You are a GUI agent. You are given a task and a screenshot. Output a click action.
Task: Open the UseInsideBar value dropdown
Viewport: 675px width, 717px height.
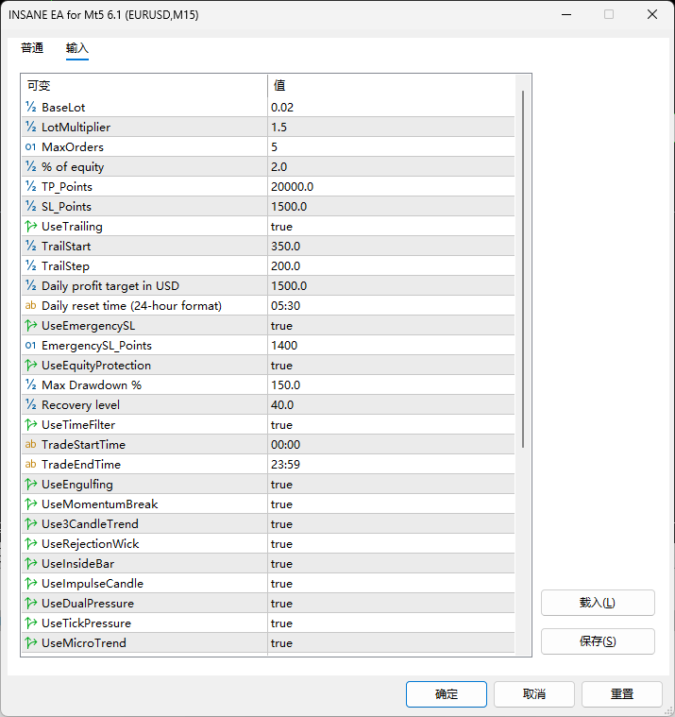pyautogui.click(x=281, y=564)
